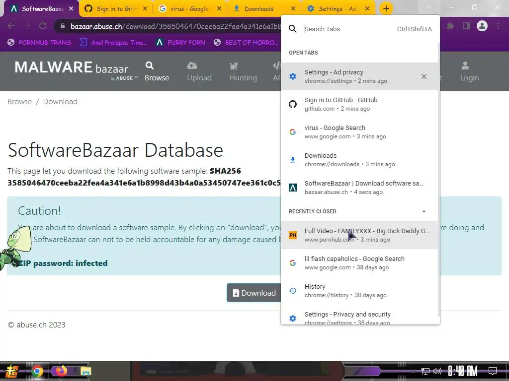509x381 pixels.
Task: Open Chrome from the taskbar
Action: [37, 371]
